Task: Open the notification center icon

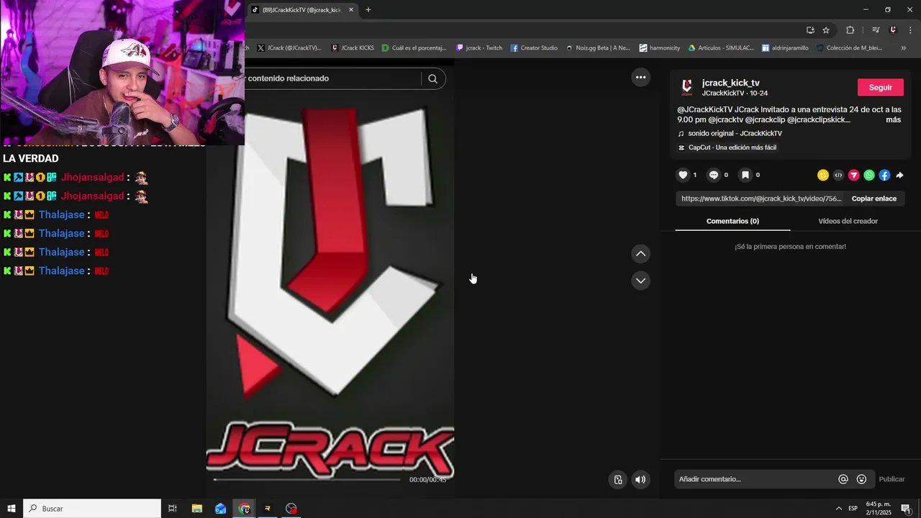Action: 906,509
